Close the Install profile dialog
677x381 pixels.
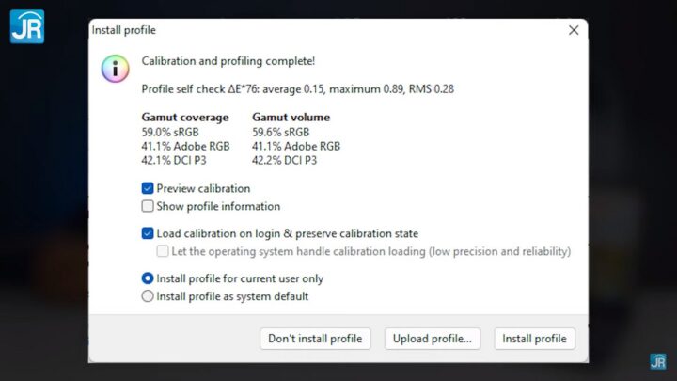coord(574,30)
